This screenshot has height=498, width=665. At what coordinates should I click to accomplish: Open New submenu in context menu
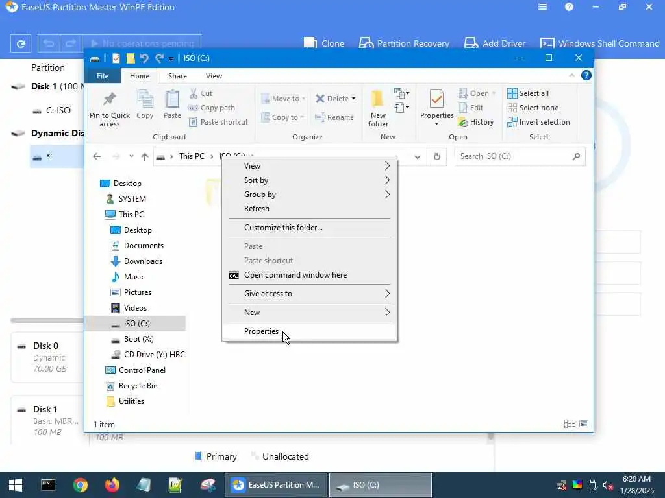pyautogui.click(x=310, y=313)
